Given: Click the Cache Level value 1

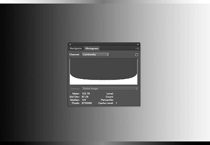Looking at the screenshot, I should [x=116, y=103].
